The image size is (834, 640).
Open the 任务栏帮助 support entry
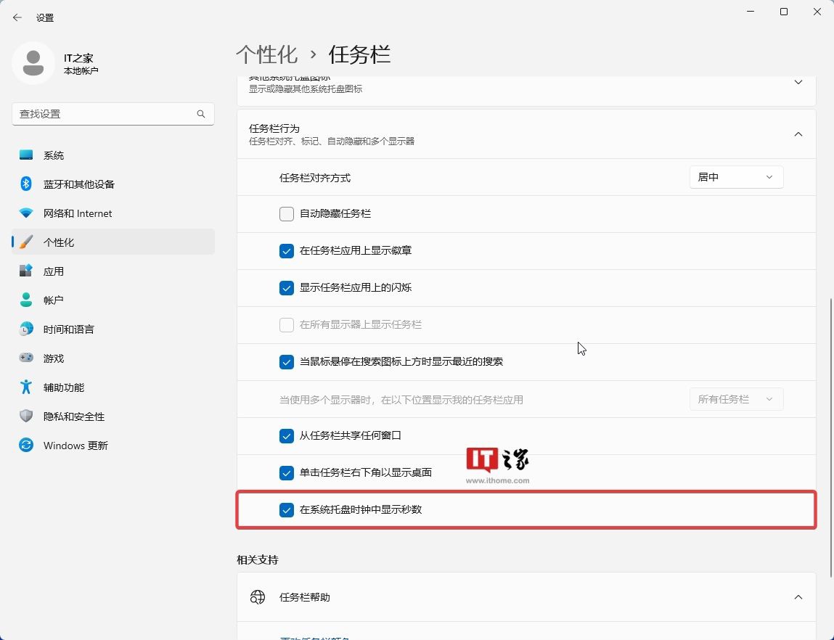526,596
